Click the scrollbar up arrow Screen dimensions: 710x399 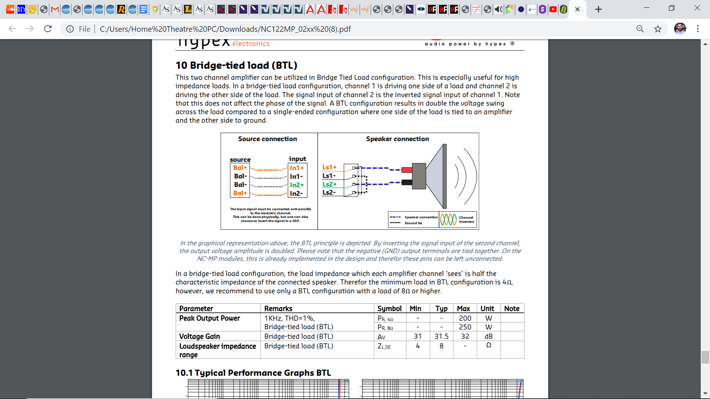(x=705, y=44)
